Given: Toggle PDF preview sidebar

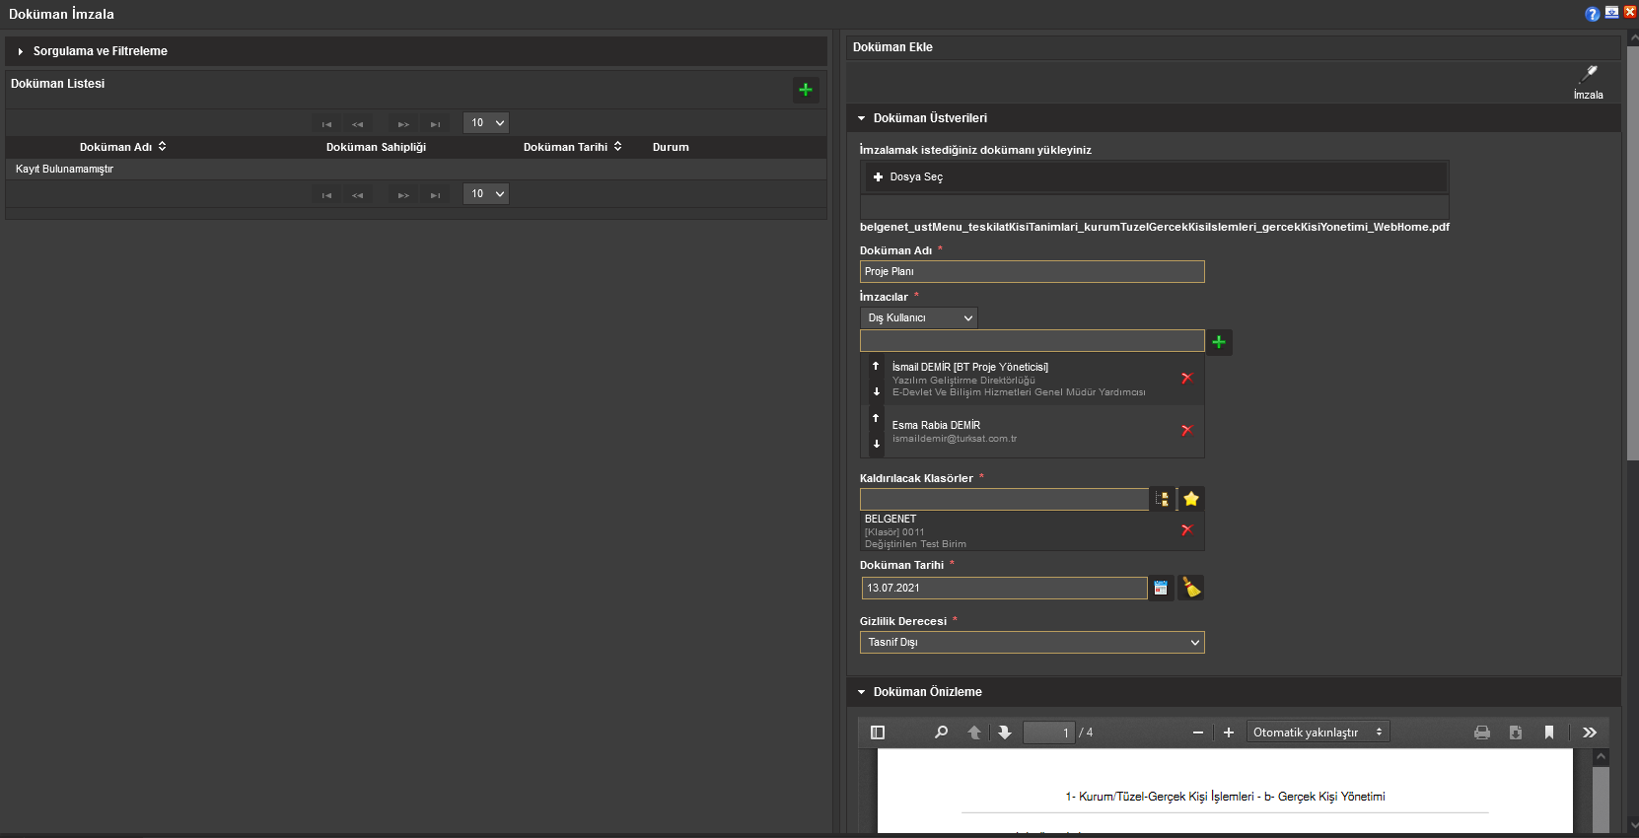Looking at the screenshot, I should [878, 733].
